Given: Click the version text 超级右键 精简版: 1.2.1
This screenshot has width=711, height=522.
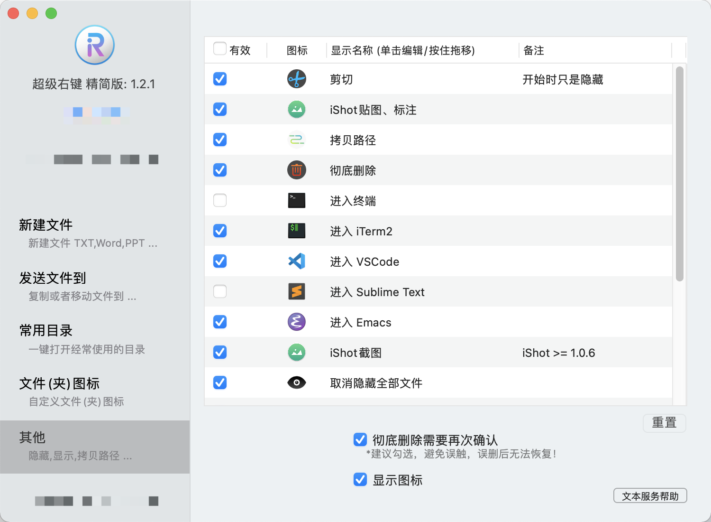Looking at the screenshot, I should (x=94, y=84).
